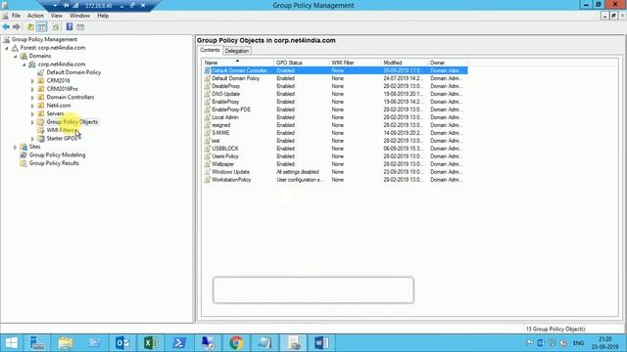The width and height of the screenshot is (627, 352).
Task: Select Default Domain Policy in tree
Action: [x=73, y=72]
